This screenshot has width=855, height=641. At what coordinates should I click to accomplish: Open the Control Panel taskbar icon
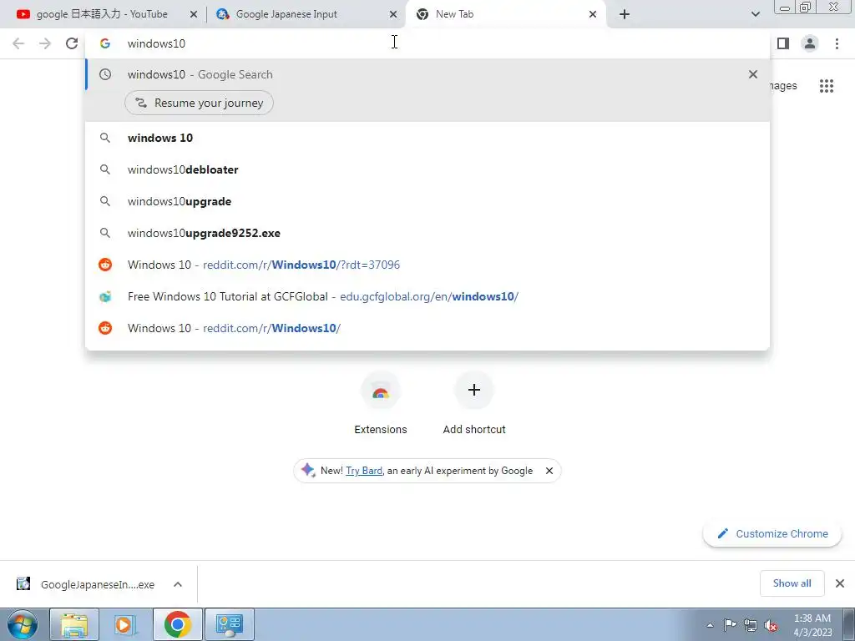230,624
